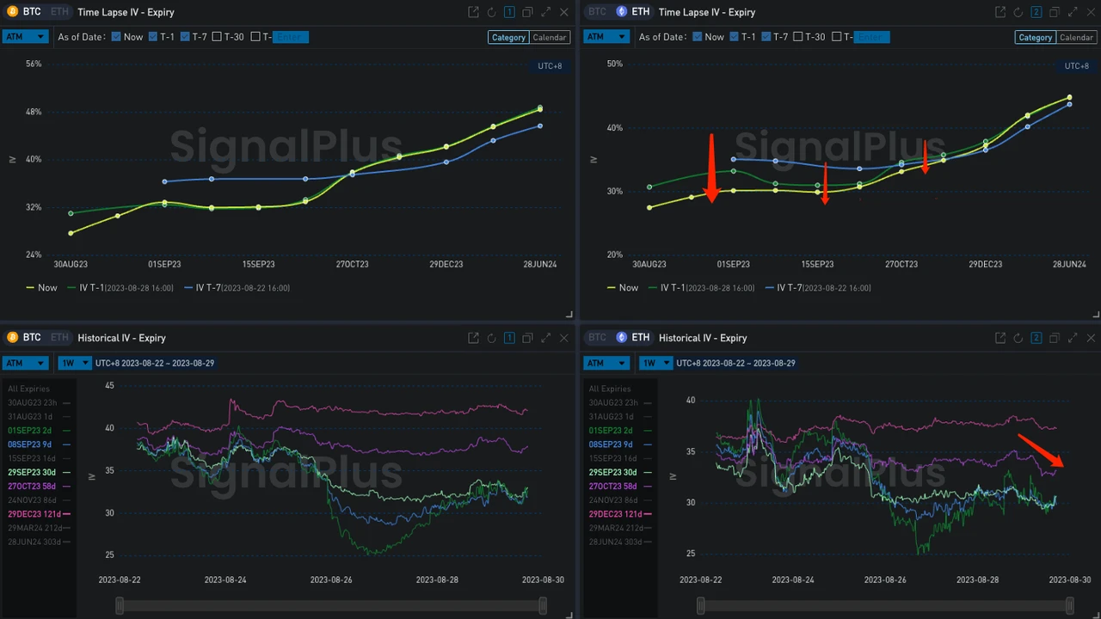Open ATM dropdown in BTC Time Lapse panel
Image resolution: width=1101 pixels, height=619 pixels.
(x=25, y=37)
